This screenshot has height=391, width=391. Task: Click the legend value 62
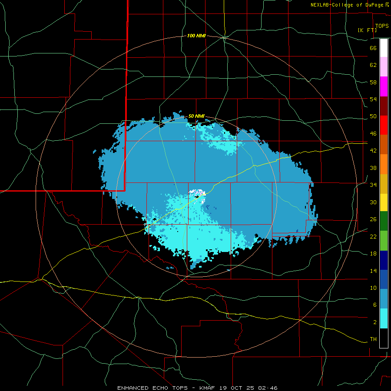pos(373,65)
